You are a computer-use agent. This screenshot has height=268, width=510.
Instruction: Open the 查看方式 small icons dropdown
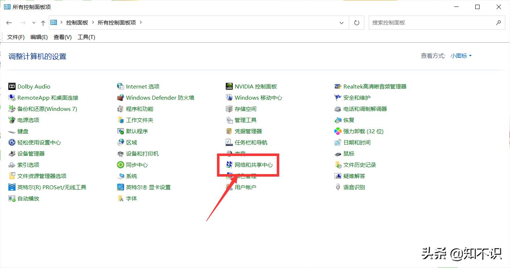[x=459, y=56]
